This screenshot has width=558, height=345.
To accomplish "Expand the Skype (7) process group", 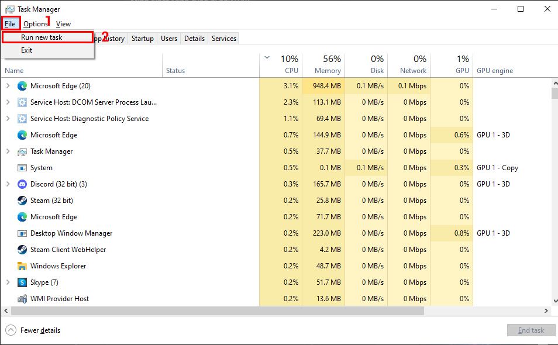I will click(8, 282).
